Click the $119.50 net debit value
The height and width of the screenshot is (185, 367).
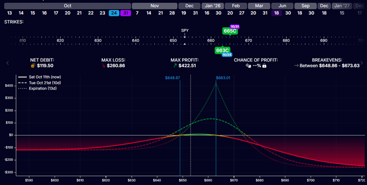click(45, 66)
